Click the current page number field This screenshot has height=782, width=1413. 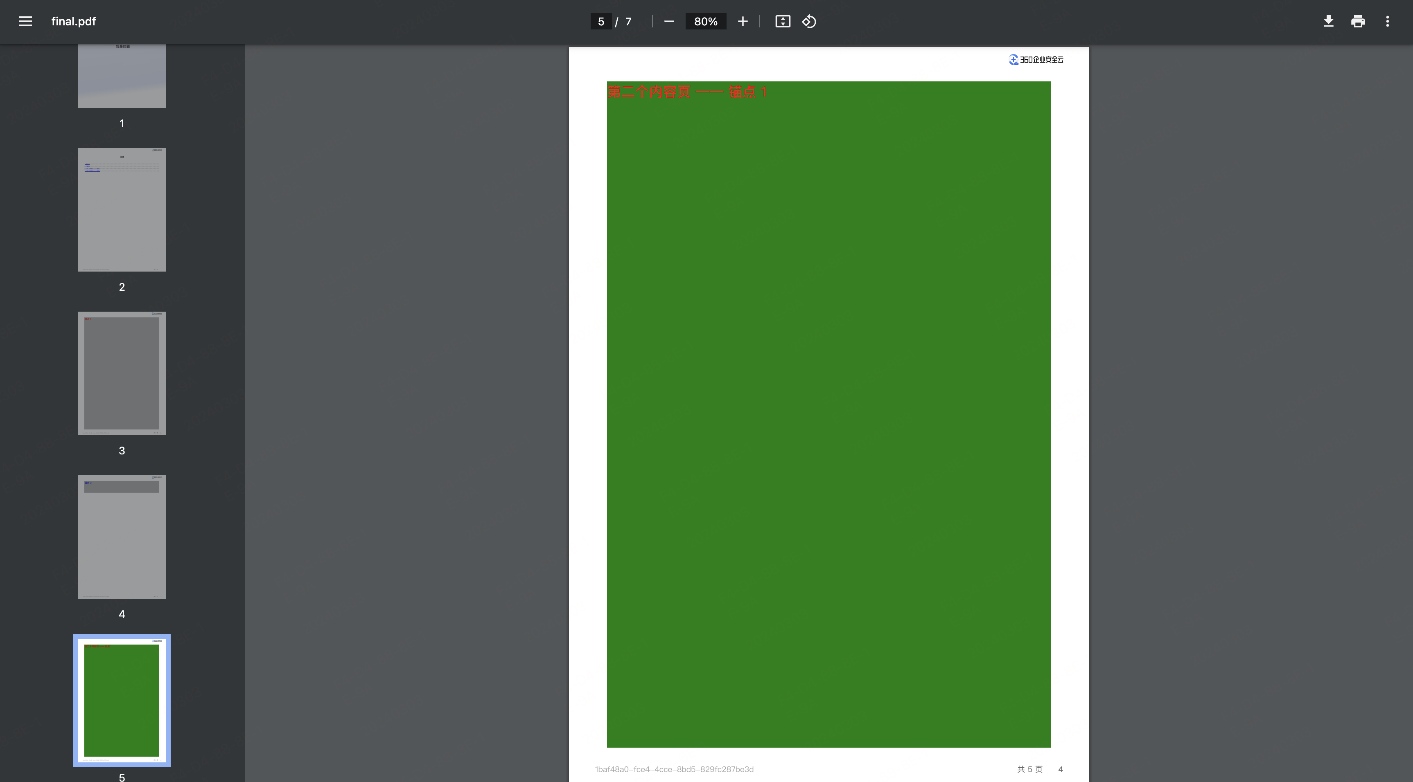(600, 21)
